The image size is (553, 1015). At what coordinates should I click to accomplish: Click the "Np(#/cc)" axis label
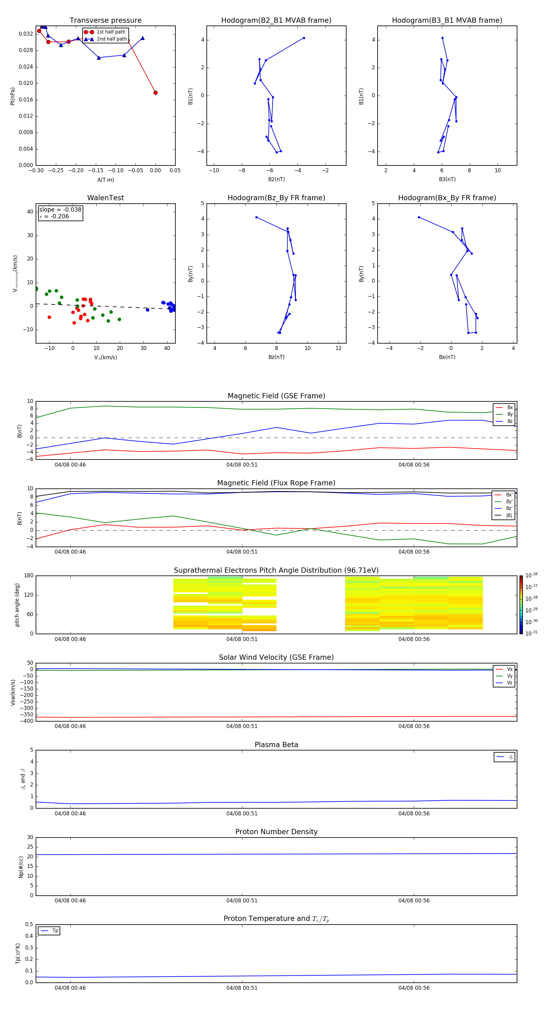pos(21,867)
